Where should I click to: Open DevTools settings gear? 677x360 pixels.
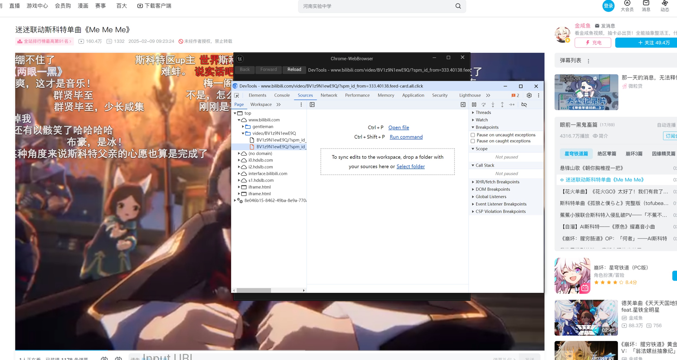529,95
